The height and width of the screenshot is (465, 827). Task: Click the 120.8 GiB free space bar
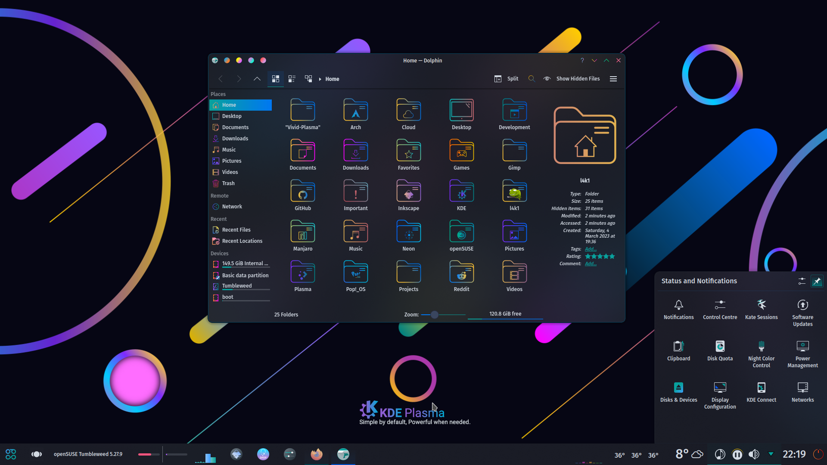point(505,315)
